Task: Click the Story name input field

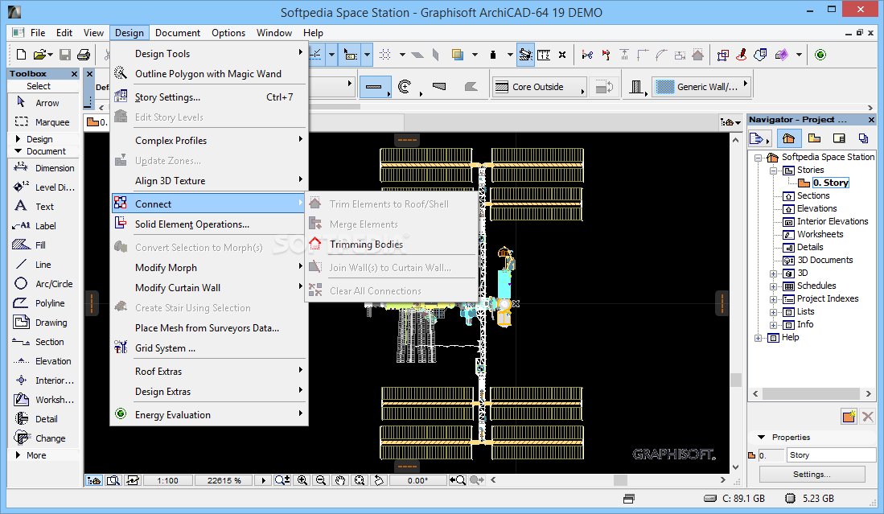Action: pos(831,455)
